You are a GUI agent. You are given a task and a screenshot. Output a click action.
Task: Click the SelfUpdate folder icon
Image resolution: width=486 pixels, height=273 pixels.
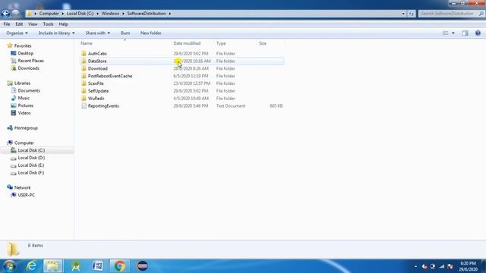click(x=84, y=91)
